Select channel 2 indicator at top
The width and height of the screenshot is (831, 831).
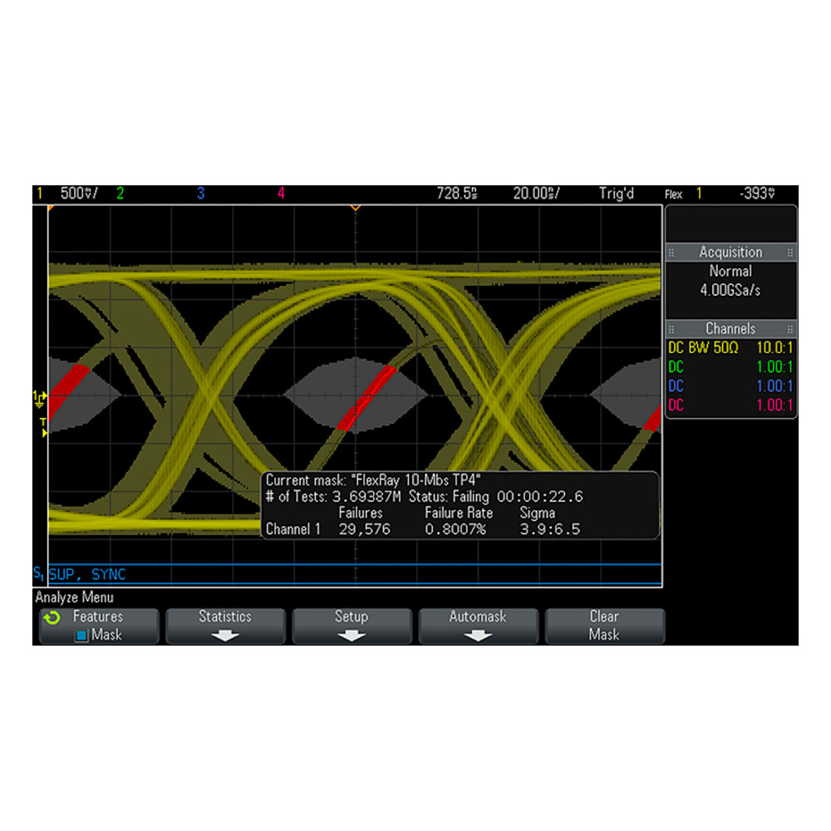tap(120, 193)
